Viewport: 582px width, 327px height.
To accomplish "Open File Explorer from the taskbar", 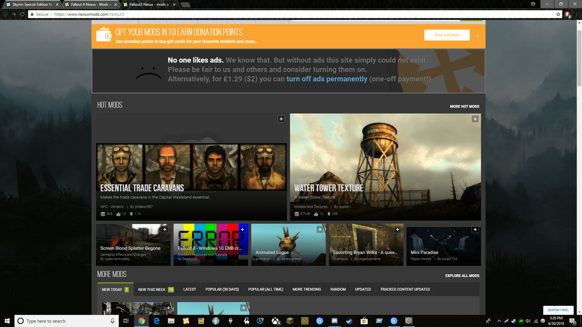I will click(171, 321).
